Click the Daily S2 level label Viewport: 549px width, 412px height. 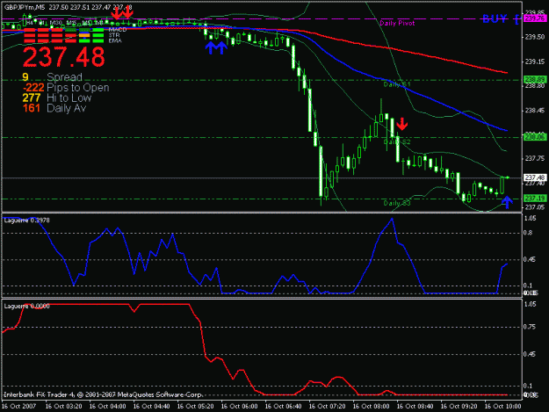point(397,141)
